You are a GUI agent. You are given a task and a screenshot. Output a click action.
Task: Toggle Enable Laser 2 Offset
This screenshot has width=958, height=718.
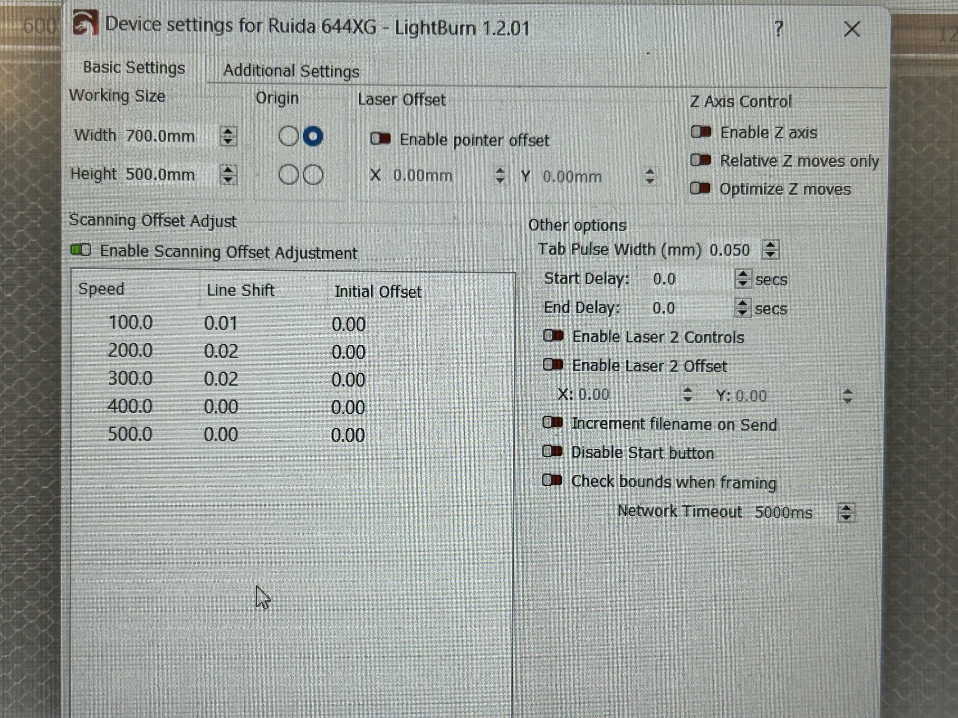point(554,365)
